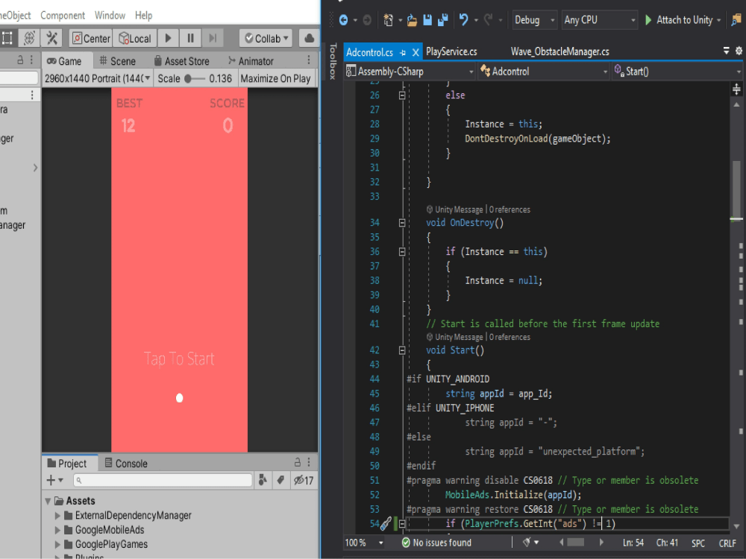Open the custom editor tools icon

[52, 38]
